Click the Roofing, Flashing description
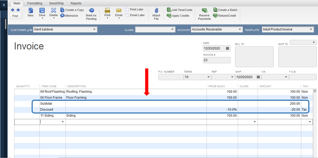318x158 pixels. pos(136,92)
